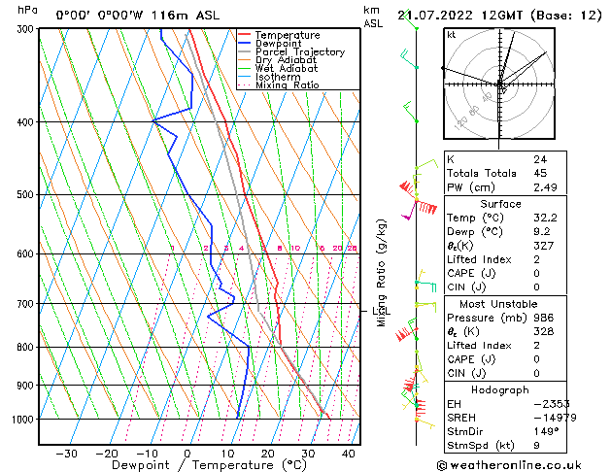Click the Surface Dewp value 9.2
Screen dimensions: 611x472
542,232
